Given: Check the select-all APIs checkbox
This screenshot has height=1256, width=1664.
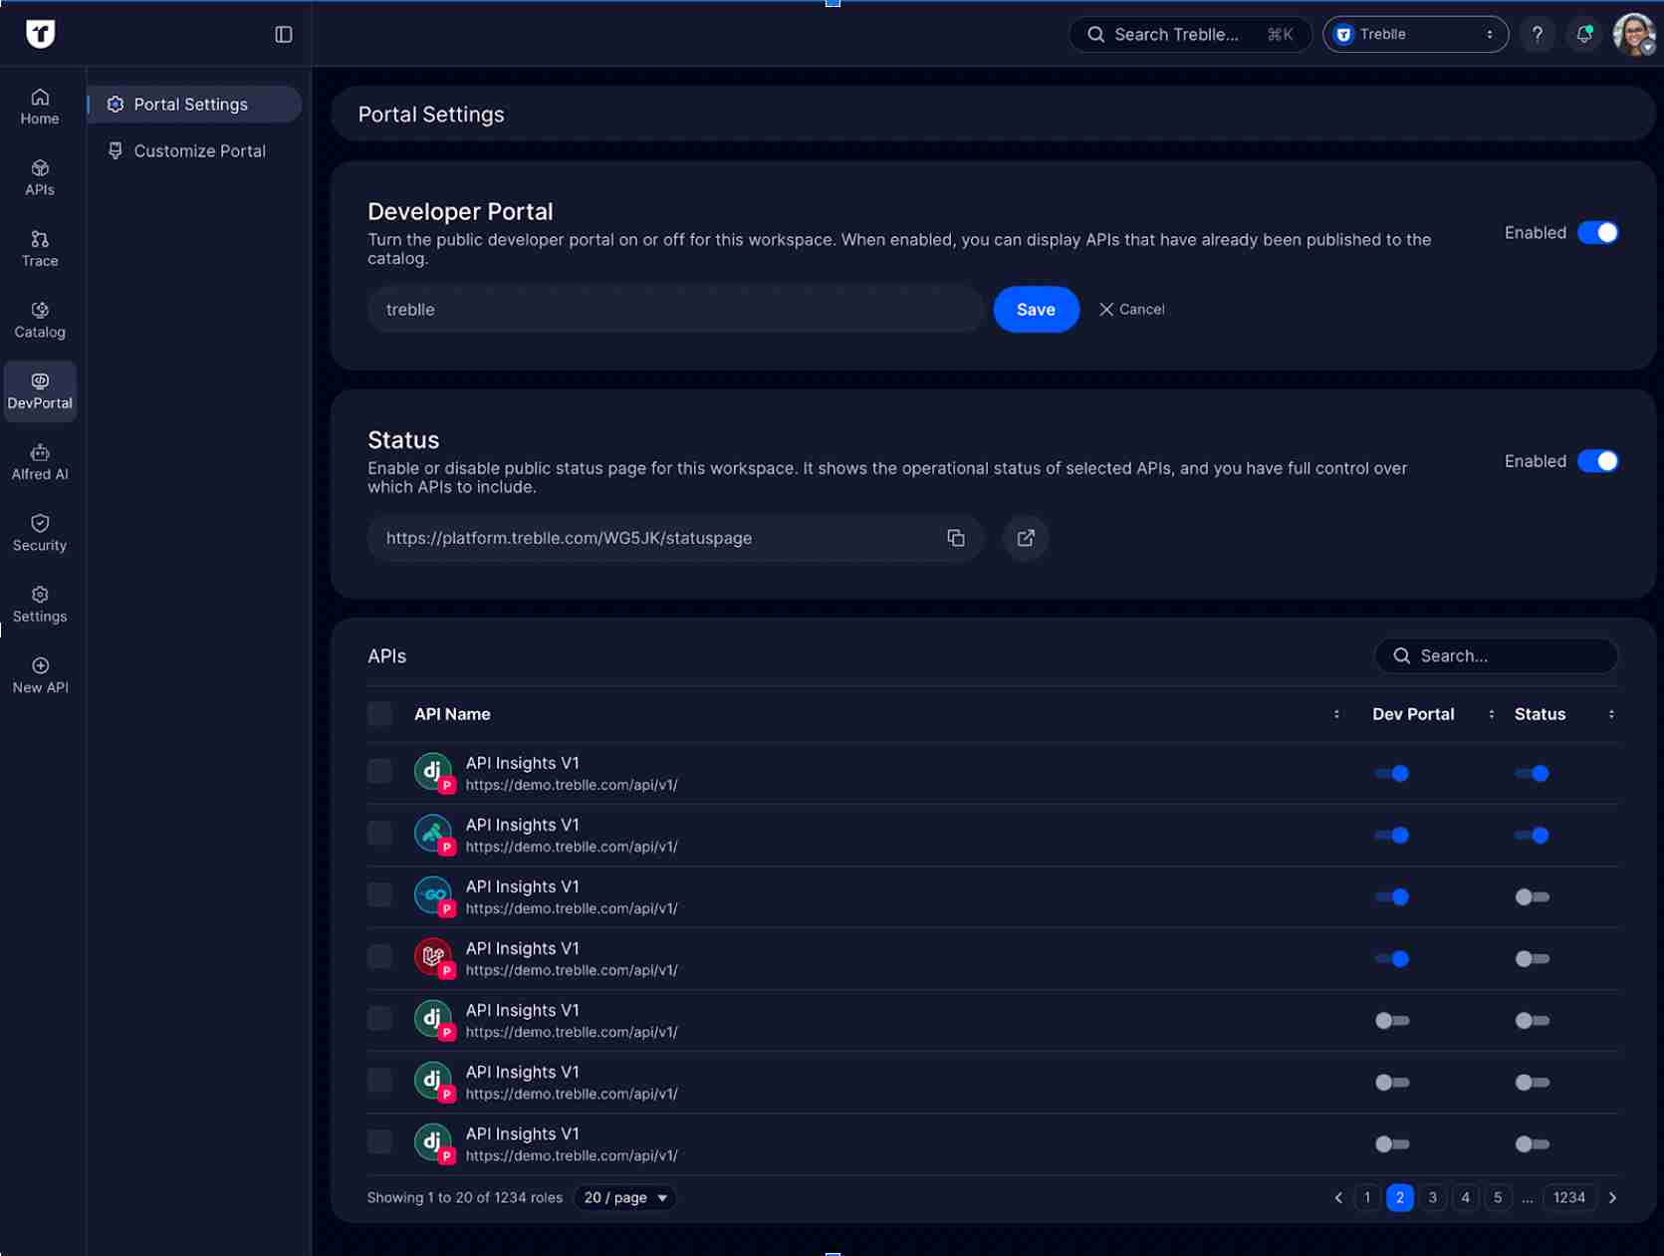Looking at the screenshot, I should [380, 714].
